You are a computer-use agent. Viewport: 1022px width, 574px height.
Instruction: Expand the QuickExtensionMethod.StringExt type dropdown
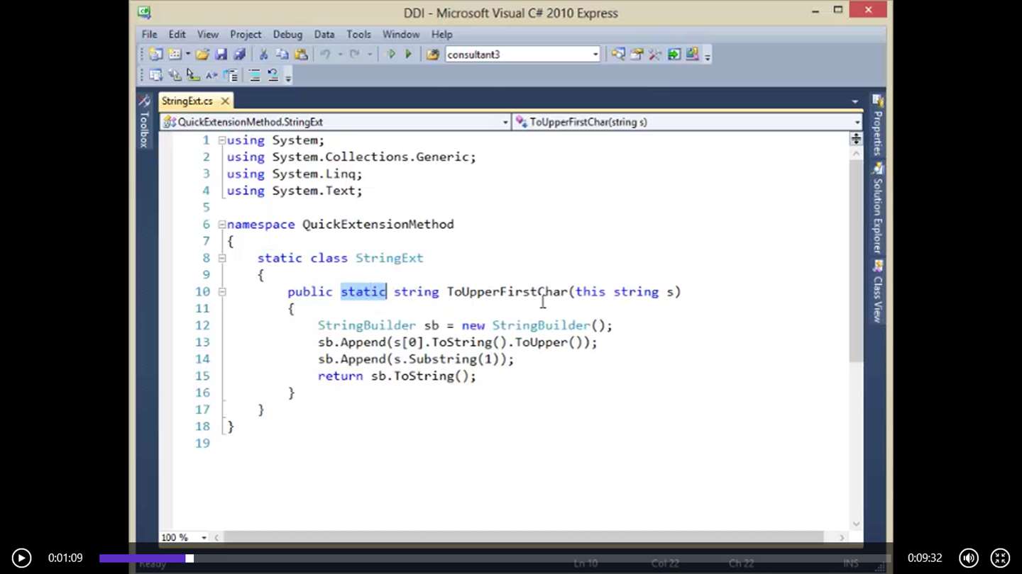tap(505, 122)
